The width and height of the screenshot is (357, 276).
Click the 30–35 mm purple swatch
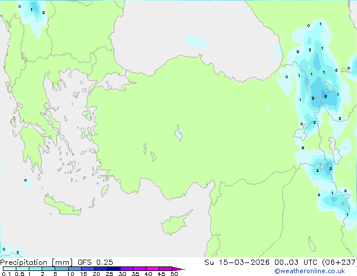click(x=126, y=269)
